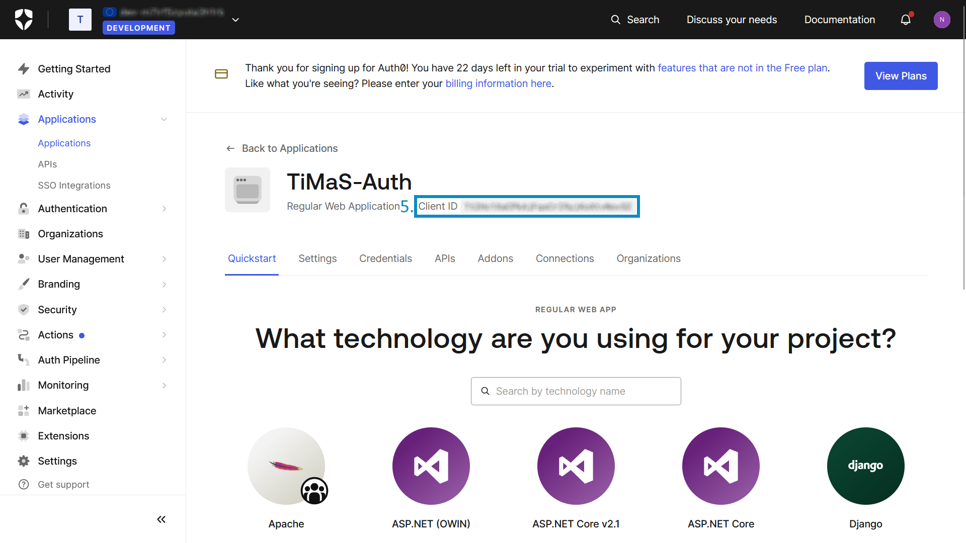The height and width of the screenshot is (543, 966).
Task: Click the Get support question icon
Action: (x=24, y=484)
